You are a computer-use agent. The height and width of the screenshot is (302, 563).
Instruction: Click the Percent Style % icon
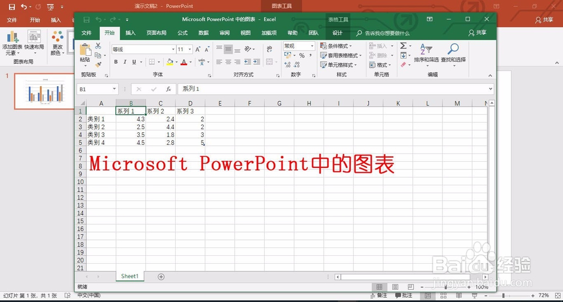point(302,55)
